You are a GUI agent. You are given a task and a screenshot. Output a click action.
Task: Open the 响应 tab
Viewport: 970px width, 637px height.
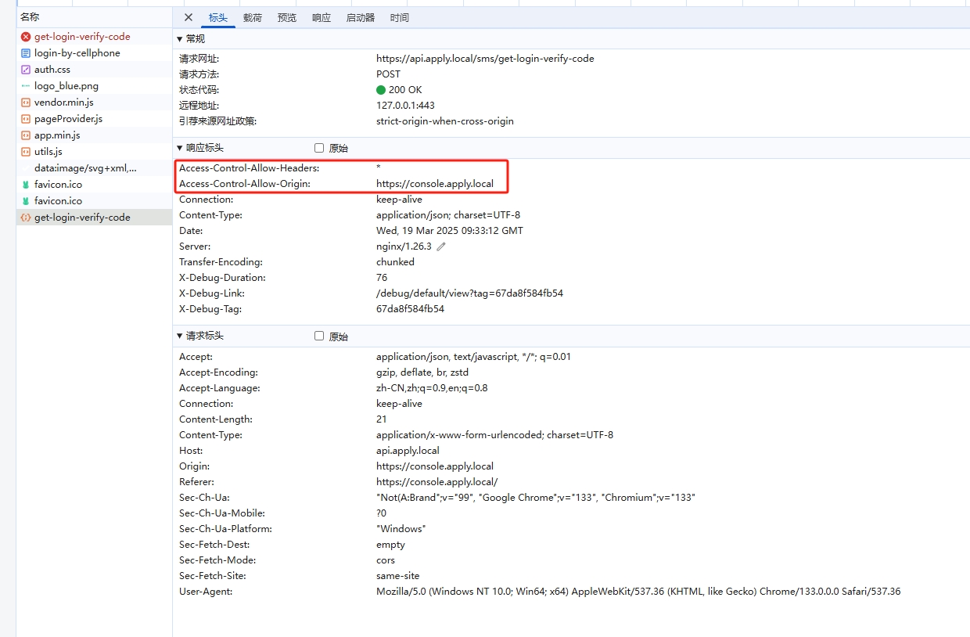(x=322, y=17)
